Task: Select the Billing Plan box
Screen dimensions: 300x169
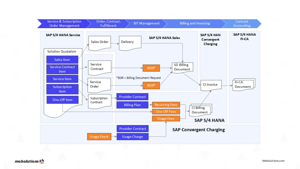Action: click(x=132, y=105)
